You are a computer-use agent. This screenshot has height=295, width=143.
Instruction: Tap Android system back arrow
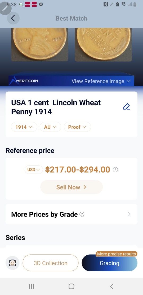(x=111, y=286)
